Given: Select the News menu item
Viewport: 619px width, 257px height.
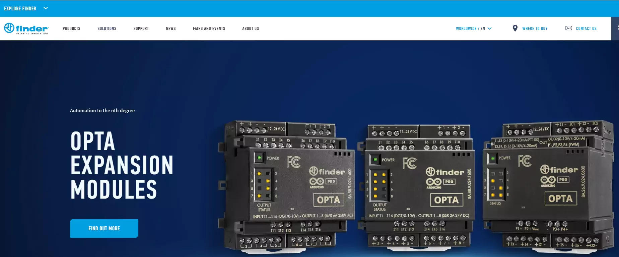Looking at the screenshot, I should (171, 28).
